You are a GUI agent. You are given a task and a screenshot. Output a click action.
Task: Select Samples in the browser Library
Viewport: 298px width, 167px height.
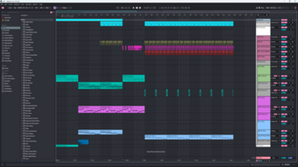coord(7,53)
